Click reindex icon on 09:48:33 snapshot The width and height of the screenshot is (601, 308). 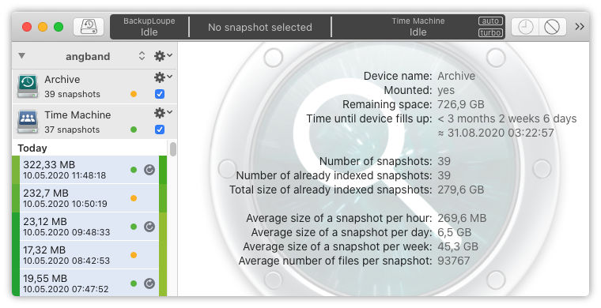coord(149,227)
